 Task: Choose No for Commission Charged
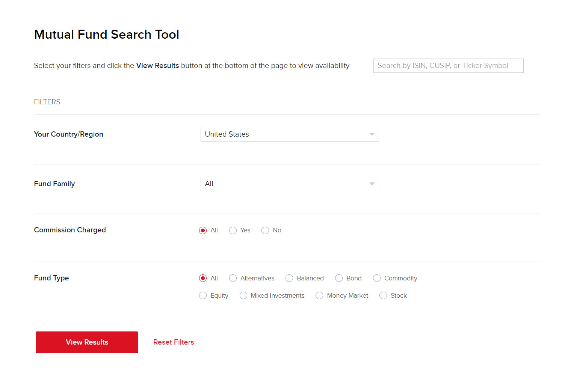click(x=265, y=230)
